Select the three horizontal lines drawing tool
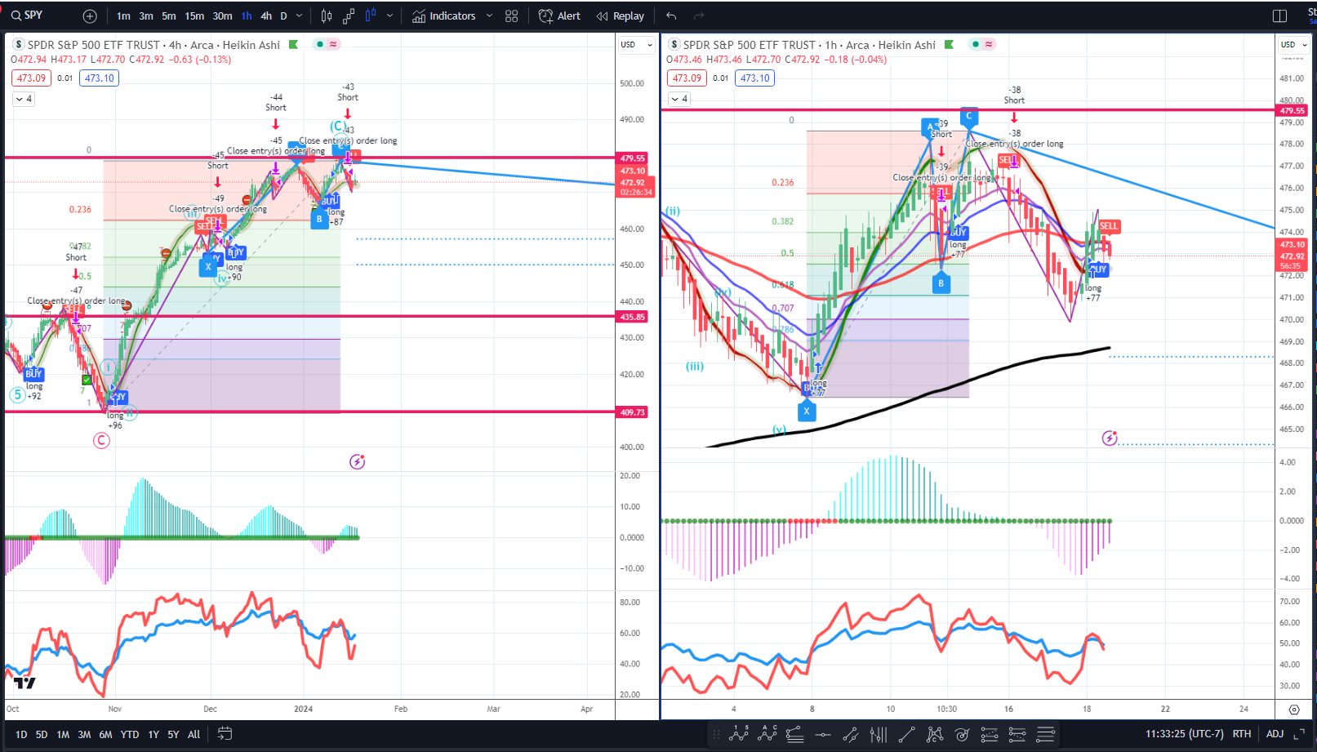 tap(1045, 735)
